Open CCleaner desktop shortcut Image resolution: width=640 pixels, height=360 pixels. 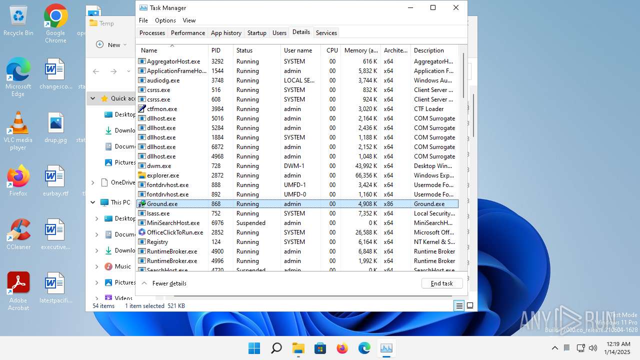coord(18,234)
